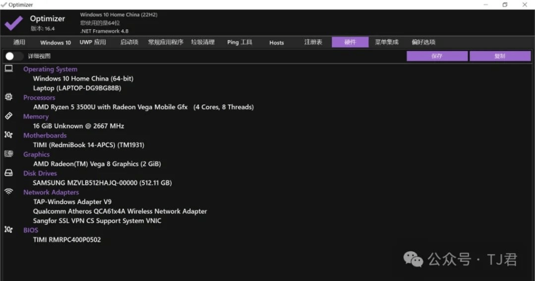This screenshot has width=535, height=281.
Task: Click the BIOS icon
Action: pos(8,229)
